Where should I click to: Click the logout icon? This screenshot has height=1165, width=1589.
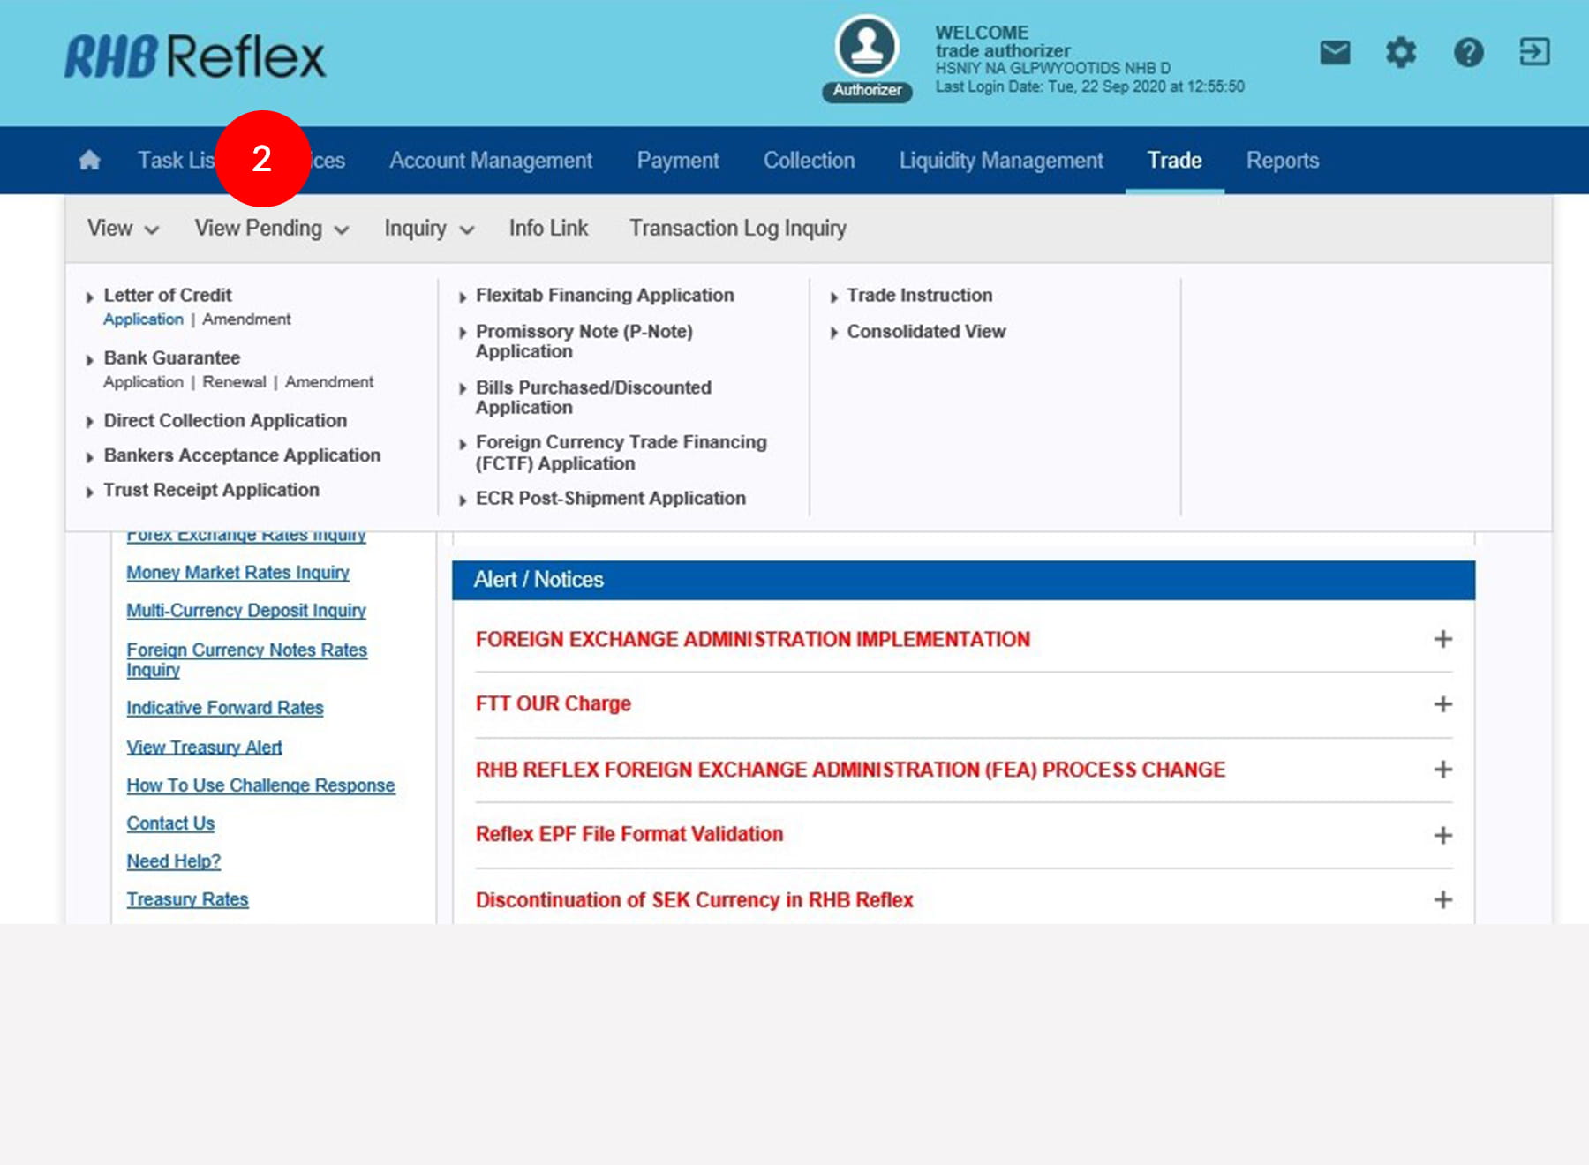(x=1534, y=52)
